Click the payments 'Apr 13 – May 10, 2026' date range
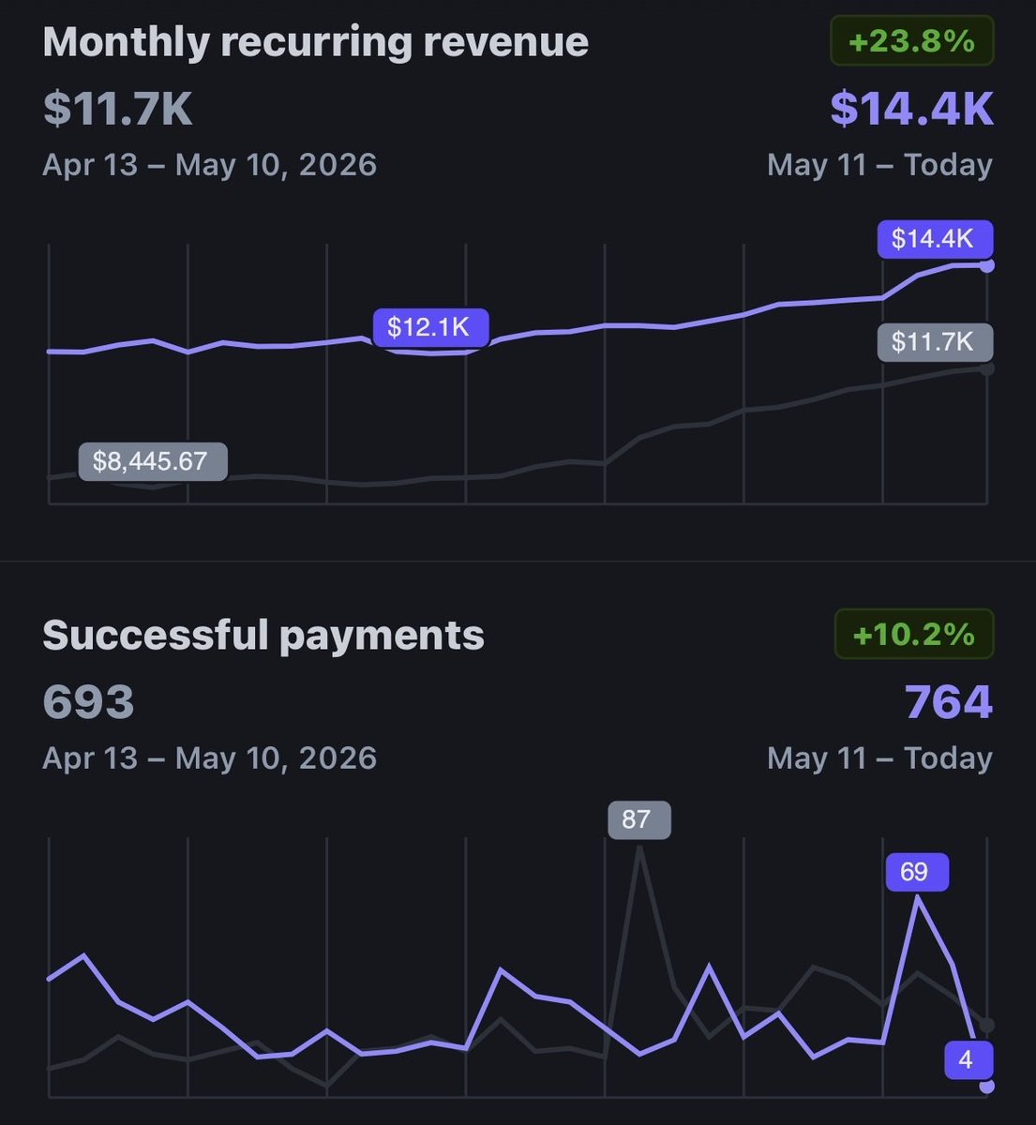This screenshot has height=1125, width=1036. tap(210, 758)
